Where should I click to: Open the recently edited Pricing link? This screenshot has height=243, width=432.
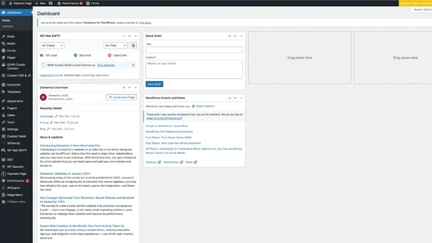[44, 123]
